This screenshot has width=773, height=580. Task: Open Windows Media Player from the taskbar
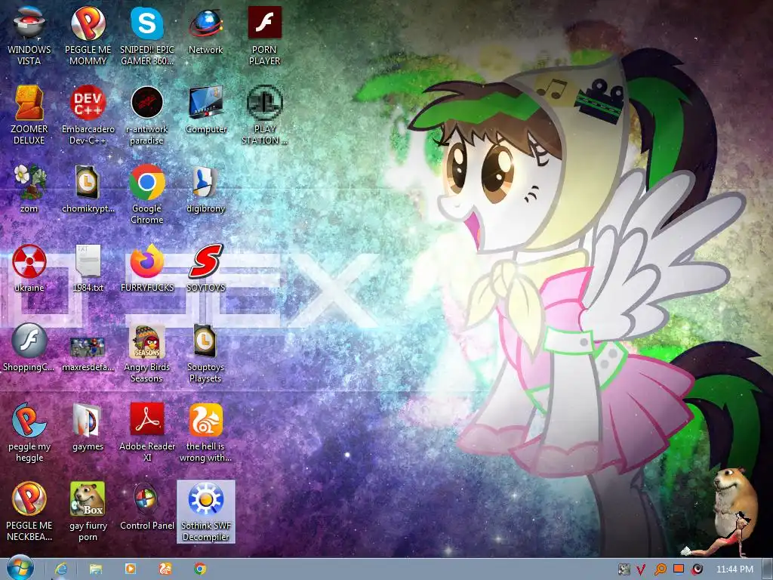[x=130, y=569]
